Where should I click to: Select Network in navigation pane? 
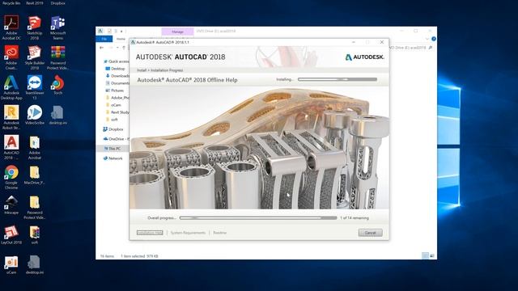click(113, 158)
